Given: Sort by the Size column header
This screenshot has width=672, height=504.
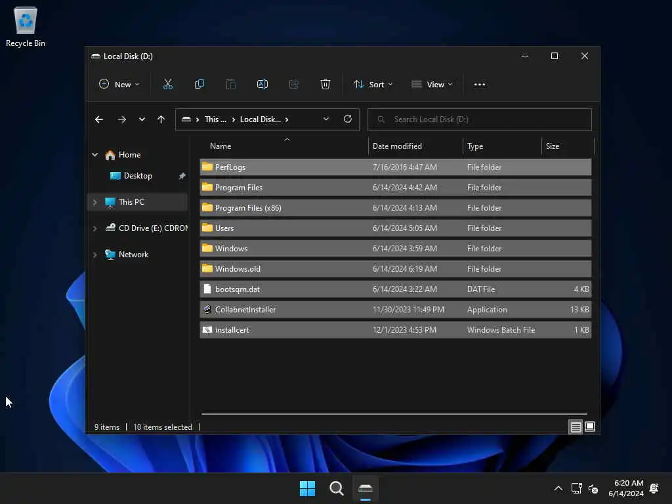Looking at the screenshot, I should [553, 146].
